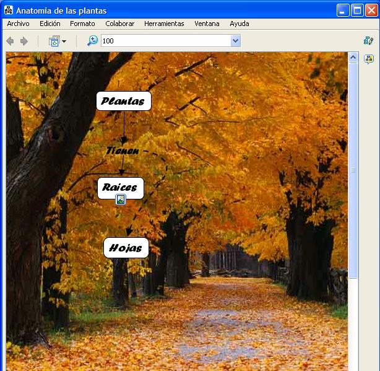Close the Anatomia de las plantas window
Image resolution: width=380 pixels, height=371 pixels.
coord(371,11)
